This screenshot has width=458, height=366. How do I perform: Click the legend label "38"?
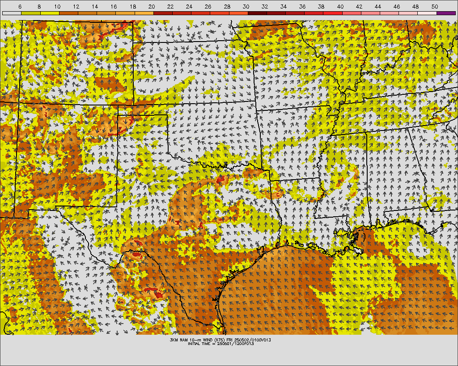(x=321, y=6)
